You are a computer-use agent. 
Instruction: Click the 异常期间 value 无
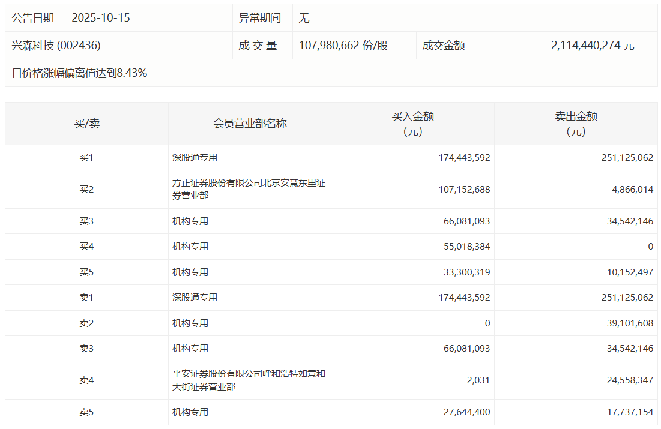[x=304, y=18]
